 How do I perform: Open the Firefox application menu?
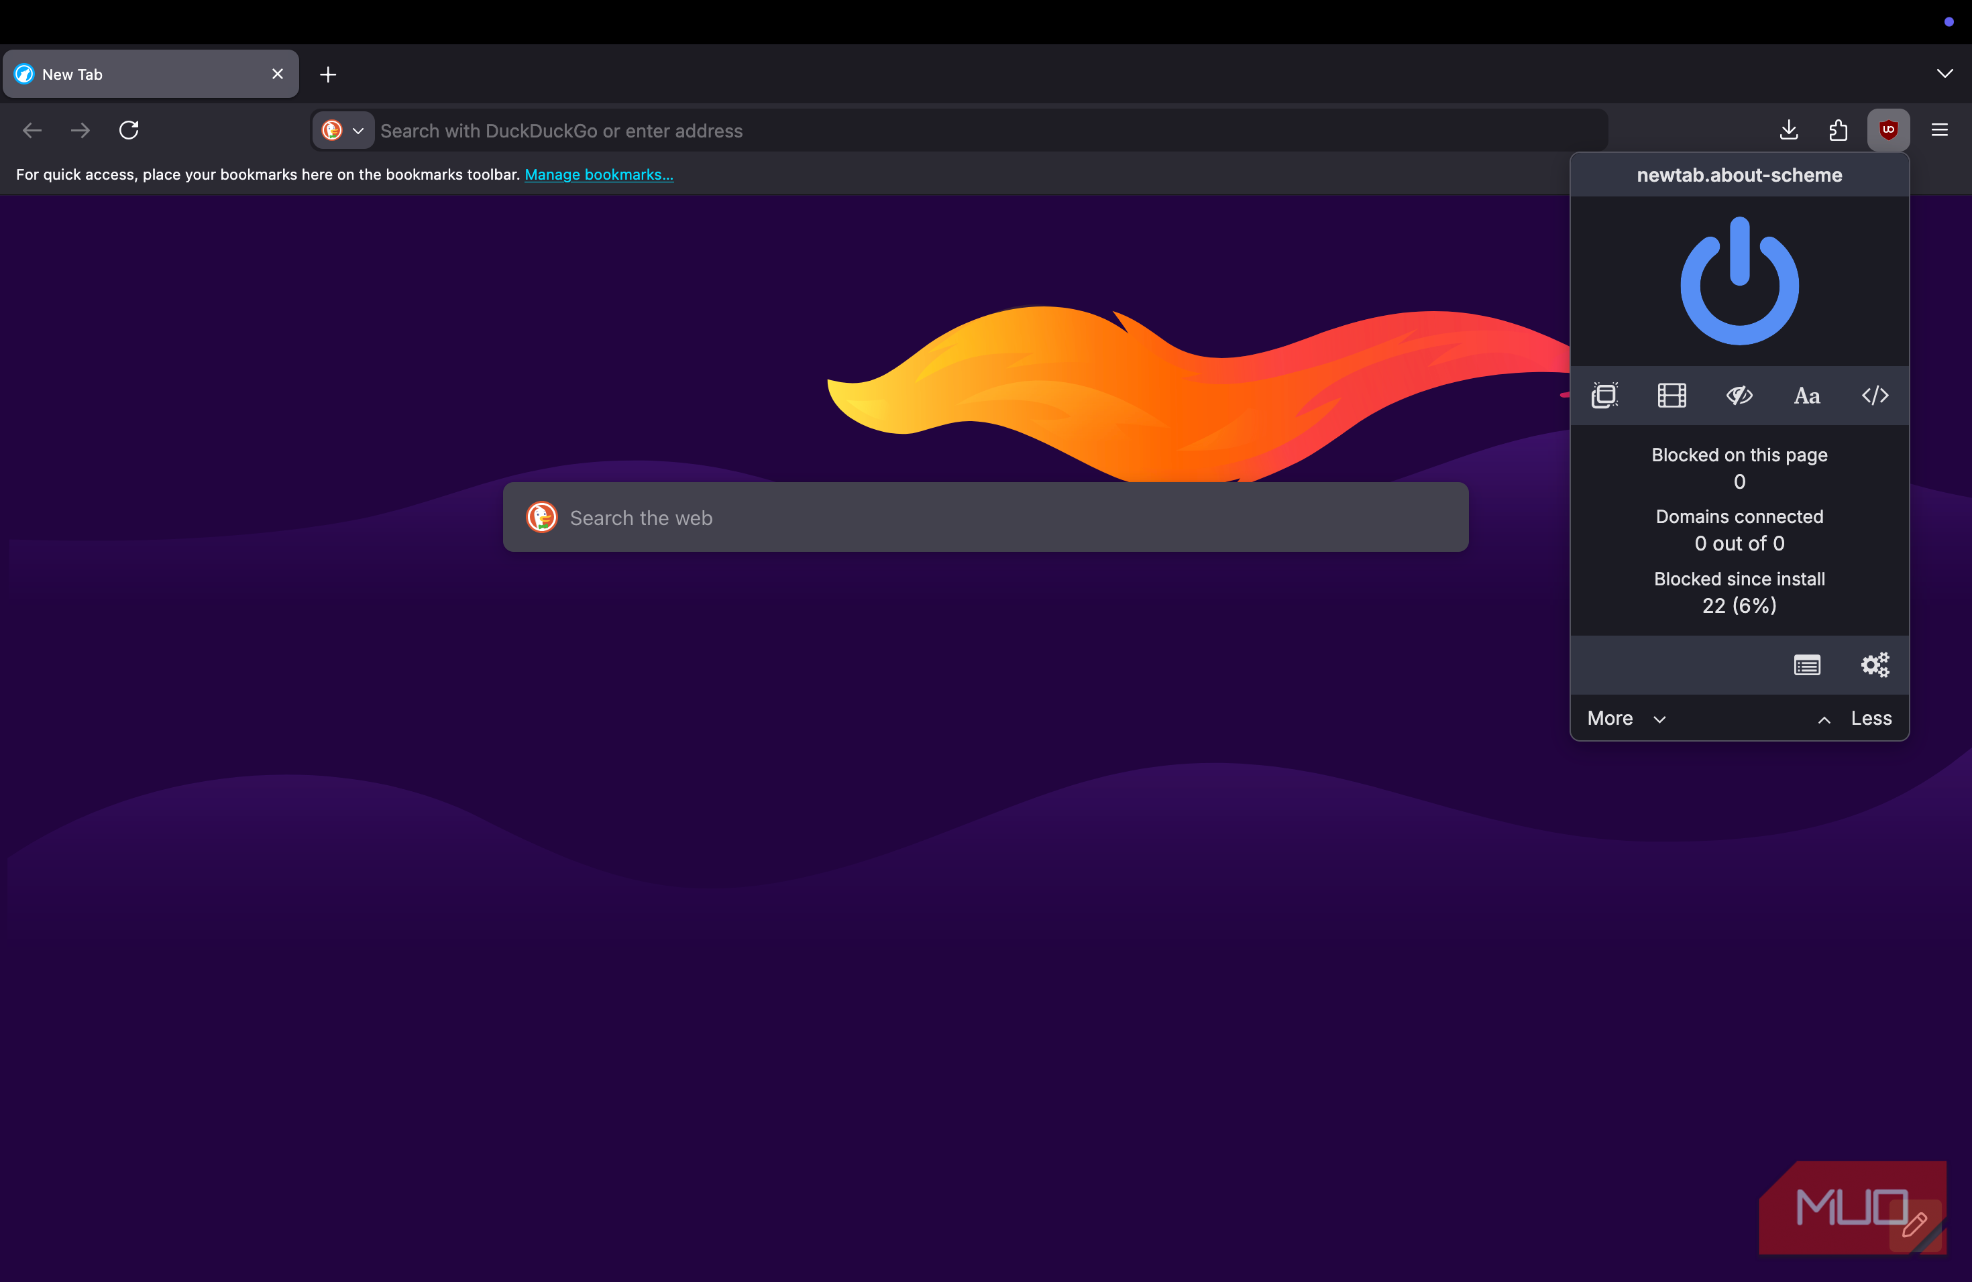pos(1940,130)
